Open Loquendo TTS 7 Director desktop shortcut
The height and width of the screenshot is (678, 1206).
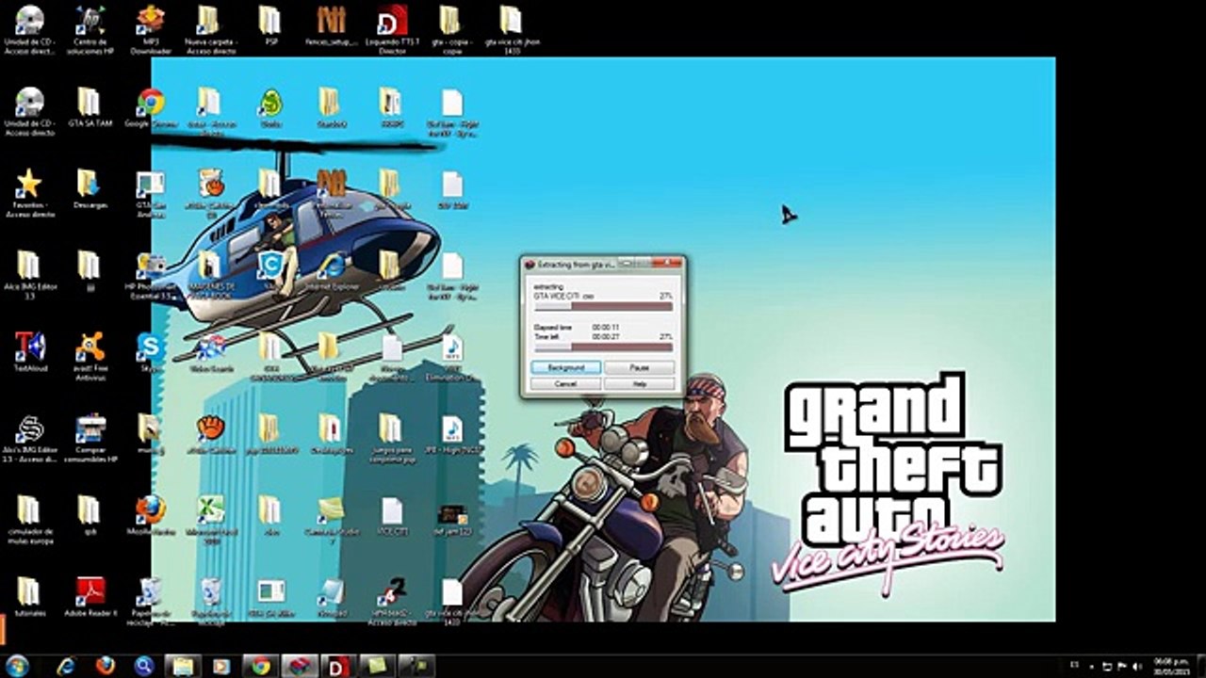[392, 29]
